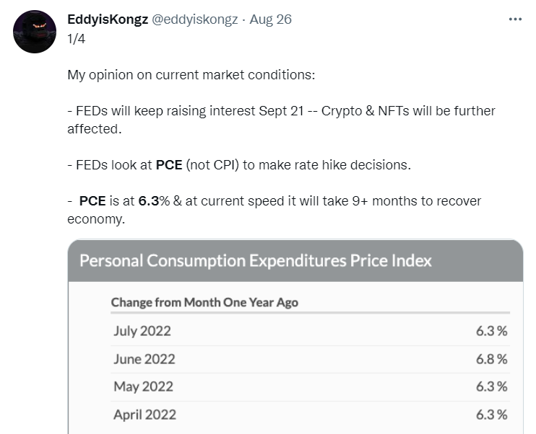Open the EddyisKongz display name link
Screen dimensions: 536x434
107,19
